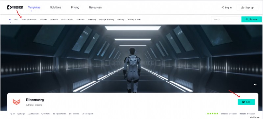Select the Video Ads category
Image resolution: width=263 pixels, height=119 pixels.
click(81, 20)
